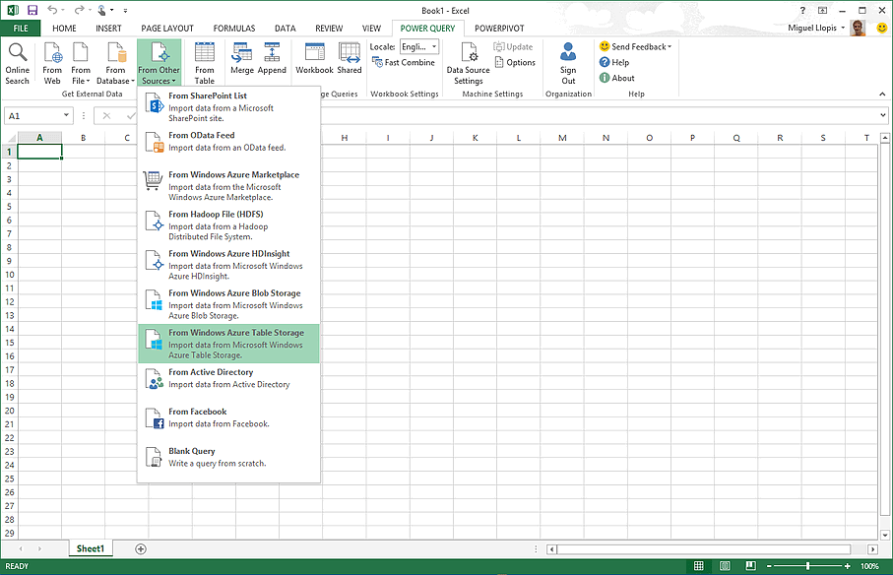The image size is (893, 575).
Task: Select From Windows Azure Table Storage
Action: (229, 344)
